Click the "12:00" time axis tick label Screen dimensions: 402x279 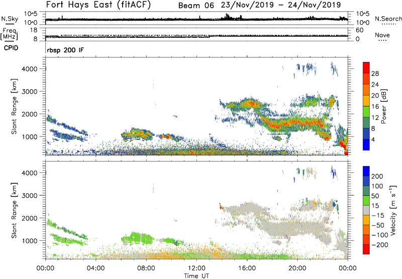[196, 268]
